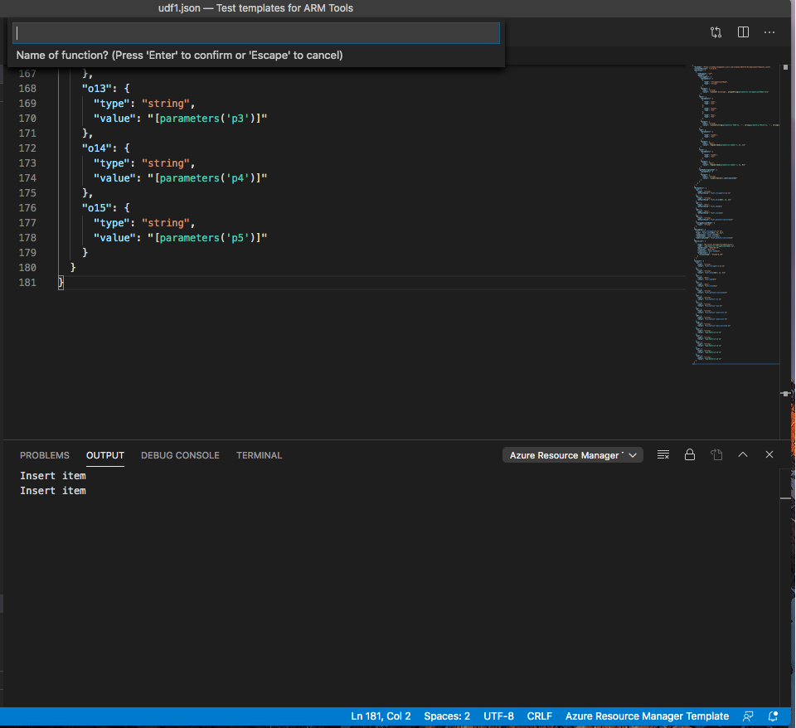This screenshot has height=728, width=796.
Task: Open the Azure Resource Manager output channel dropdown
Action: click(572, 454)
